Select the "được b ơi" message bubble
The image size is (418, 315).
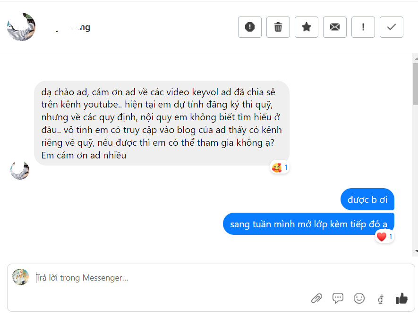point(367,199)
